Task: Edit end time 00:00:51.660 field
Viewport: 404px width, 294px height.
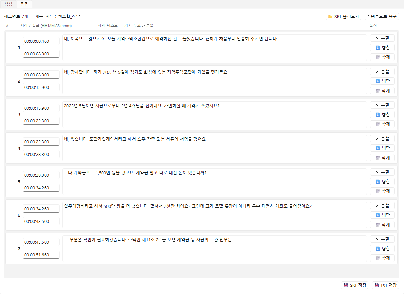Action: point(41,255)
